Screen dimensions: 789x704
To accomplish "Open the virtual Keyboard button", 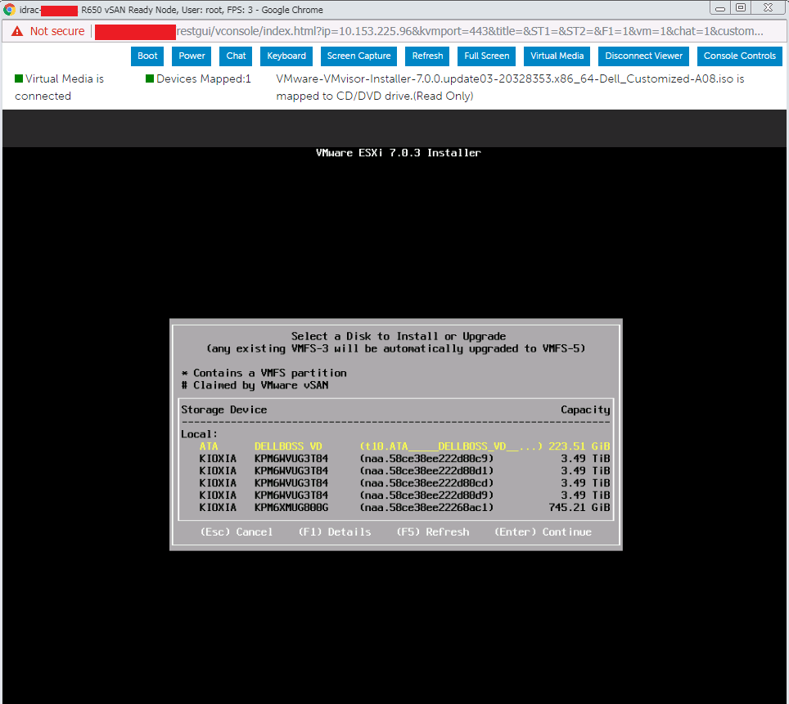I will [x=286, y=56].
